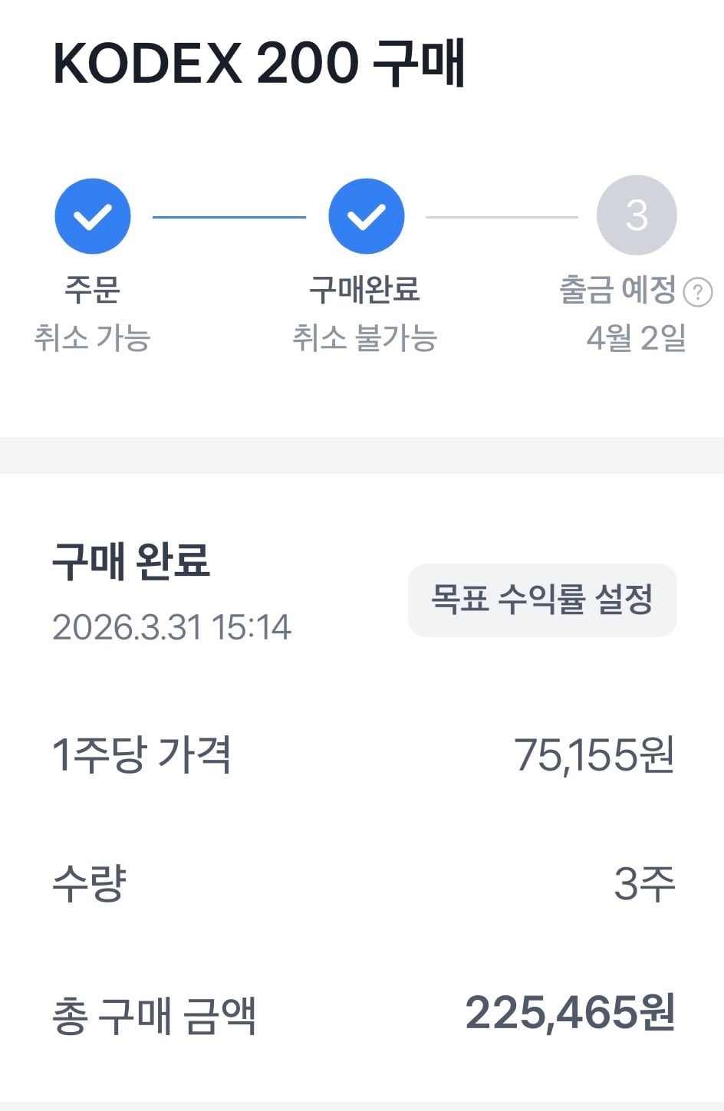Click the 구매 완료 section heading
The width and height of the screenshot is (724, 1111).
pos(131,560)
